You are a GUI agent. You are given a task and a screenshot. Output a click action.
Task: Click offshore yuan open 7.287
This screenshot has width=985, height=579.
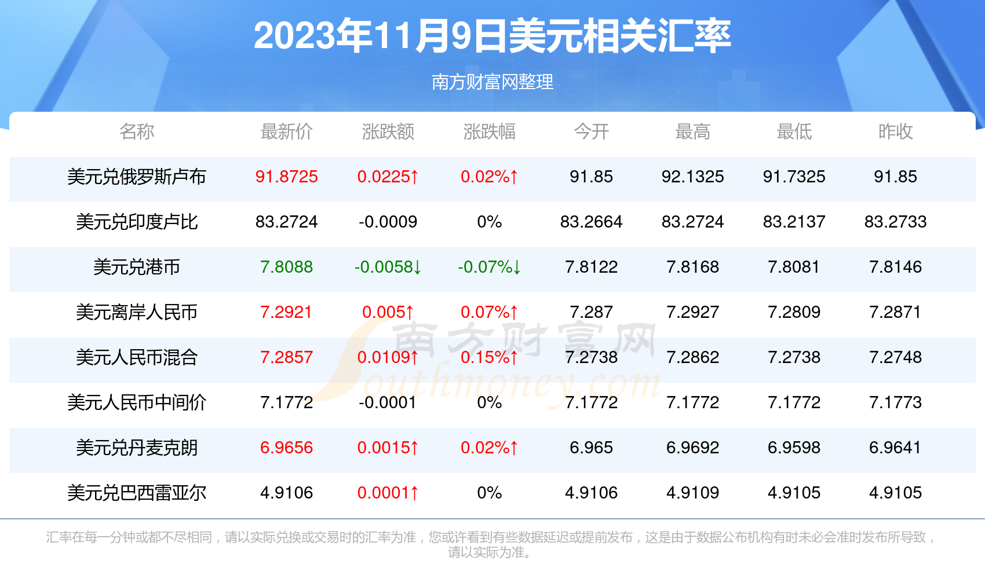click(592, 312)
